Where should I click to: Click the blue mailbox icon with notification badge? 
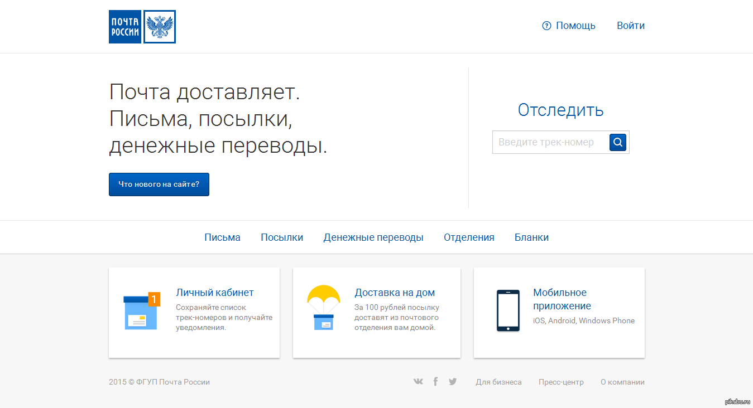point(142,311)
